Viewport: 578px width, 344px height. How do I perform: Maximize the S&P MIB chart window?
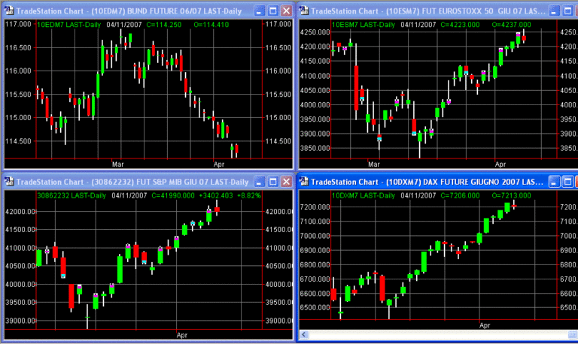(272, 182)
